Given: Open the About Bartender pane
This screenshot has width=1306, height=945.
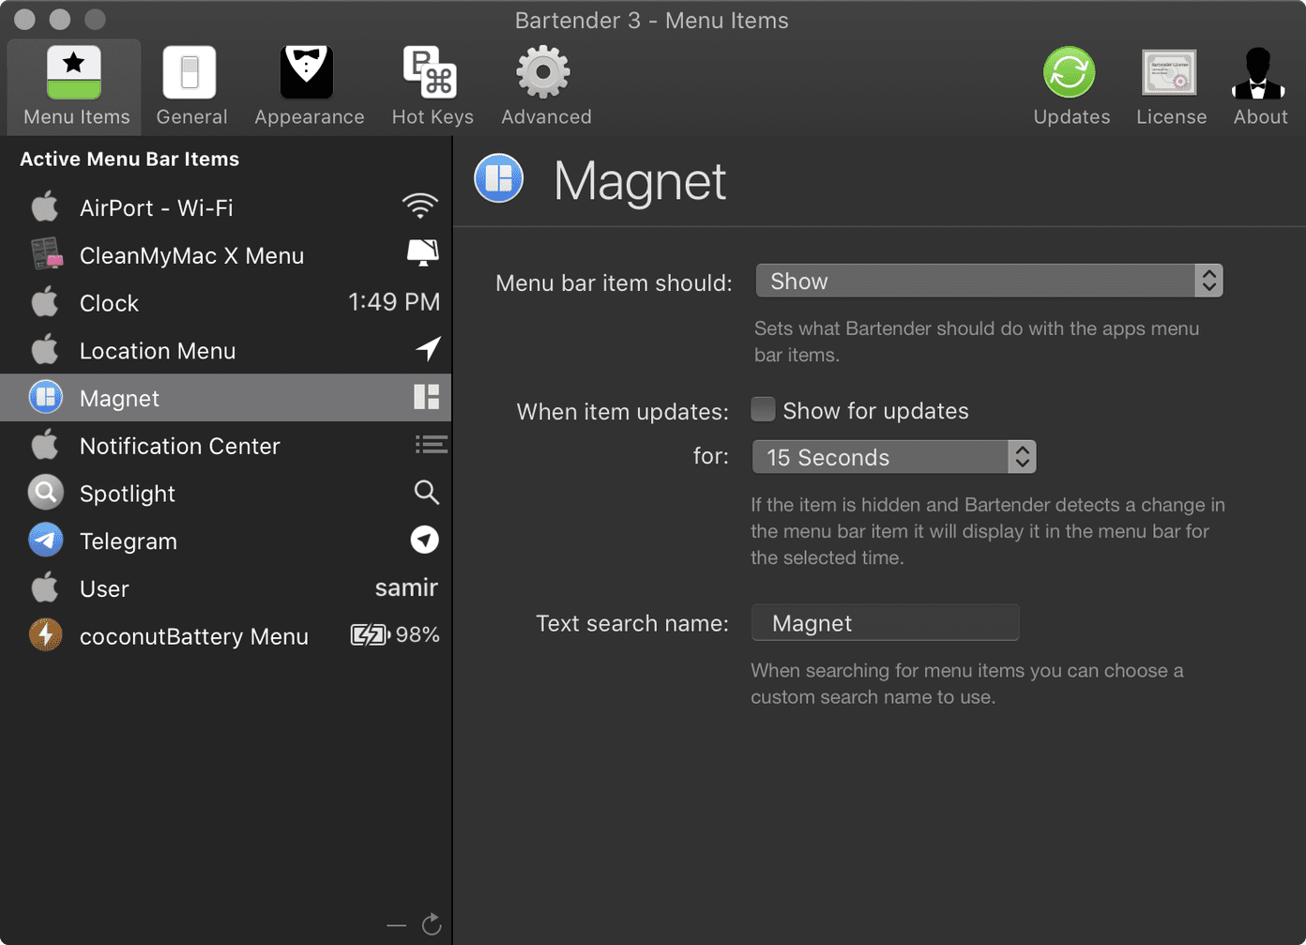Looking at the screenshot, I should click(1259, 86).
